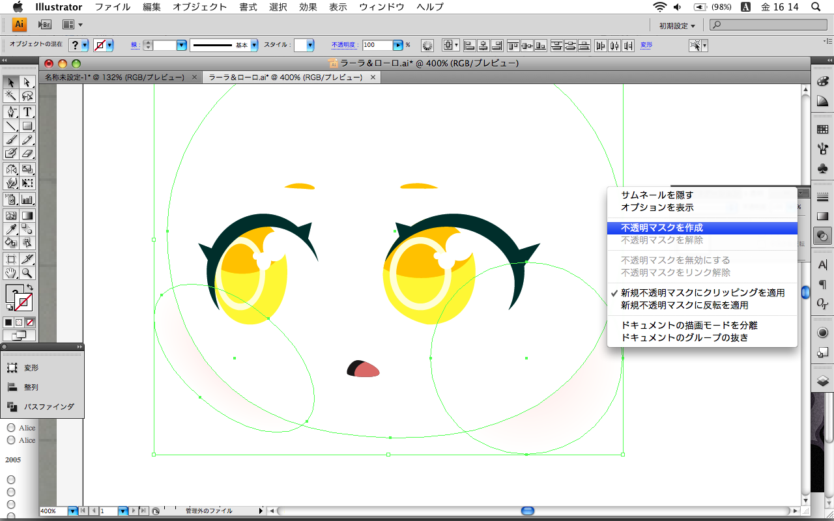Open the 初期設定 workspace switcher
The width and height of the screenshot is (834, 521).
tap(677, 25)
